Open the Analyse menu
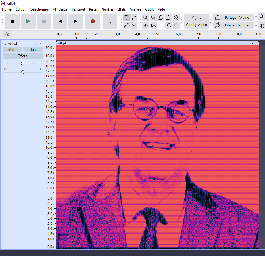Image resolution: width=265 pixels, height=256 pixels. point(135,9)
